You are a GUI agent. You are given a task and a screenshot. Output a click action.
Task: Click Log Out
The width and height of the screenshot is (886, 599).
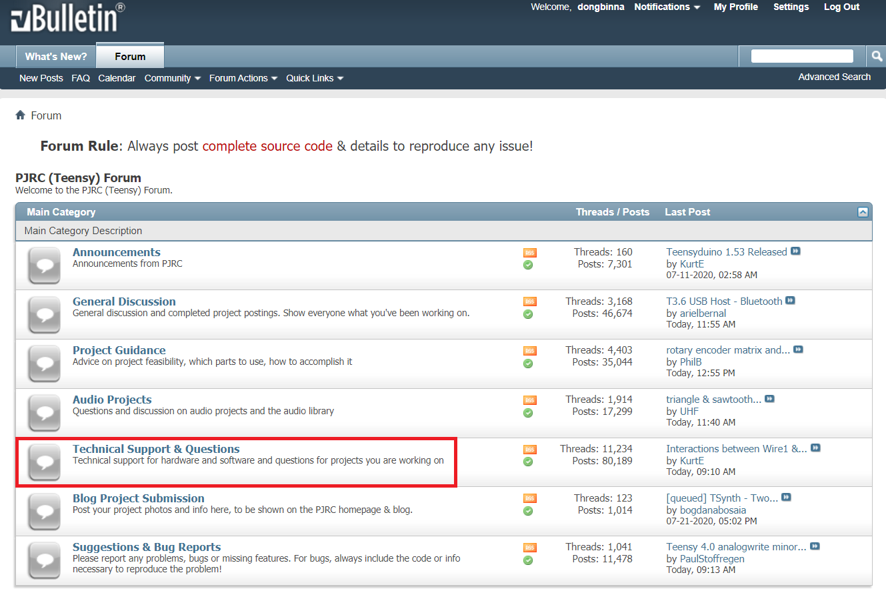tap(842, 7)
